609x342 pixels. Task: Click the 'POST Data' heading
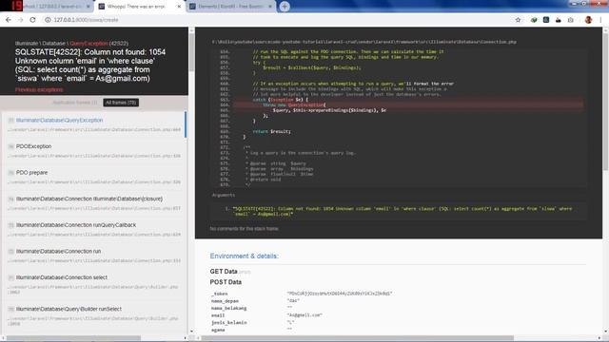point(226,282)
